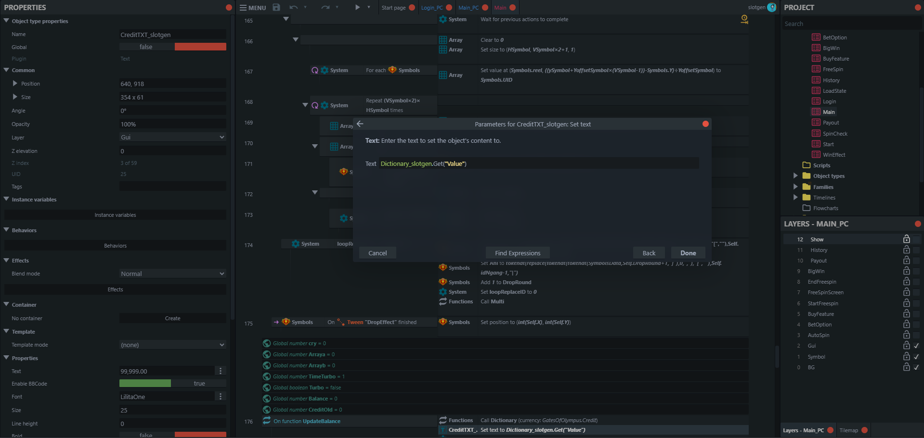Screen dimensions: 924x438
Task: Switch to the Main event sheet tab
Action: click(500, 8)
